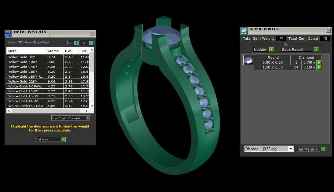This screenshot has width=334, height=192.
Task: Select the Yellow Gold:10KY row
Action: [48, 62]
